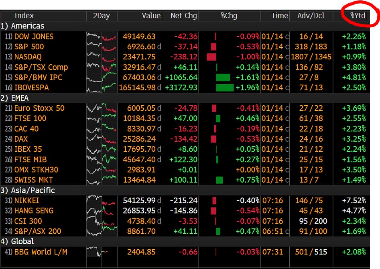Click IBEX 35 percent change +0.05%
The width and height of the screenshot is (380, 269).
[x=248, y=149]
